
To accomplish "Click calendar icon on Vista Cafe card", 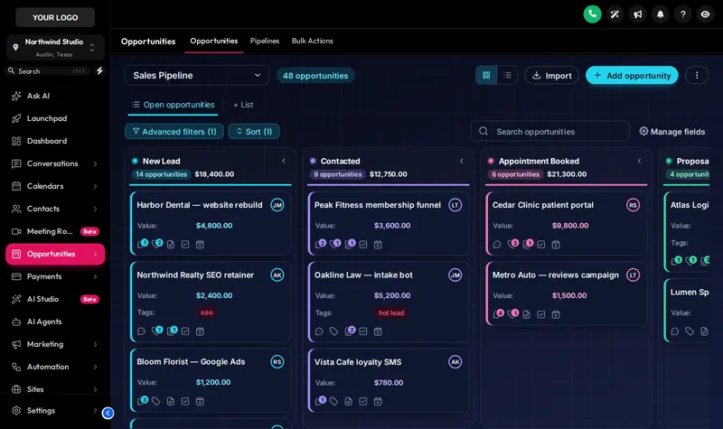I will pyautogui.click(x=378, y=401).
